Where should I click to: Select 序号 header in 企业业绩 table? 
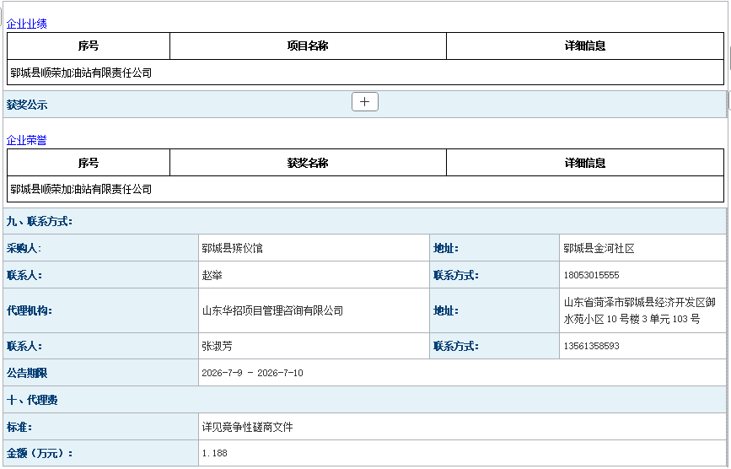click(x=89, y=46)
